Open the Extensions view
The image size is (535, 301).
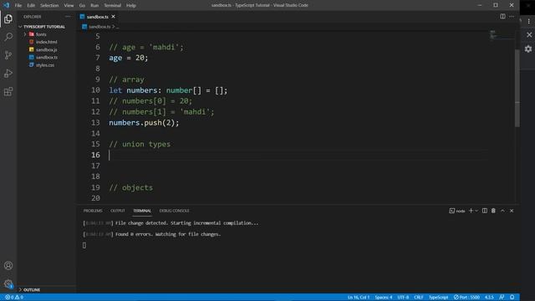(x=8, y=91)
